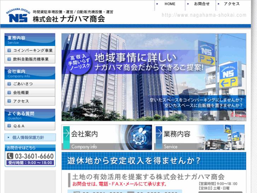
Task: Click the arrow icon beside HOME
Action: (x=157, y=4)
